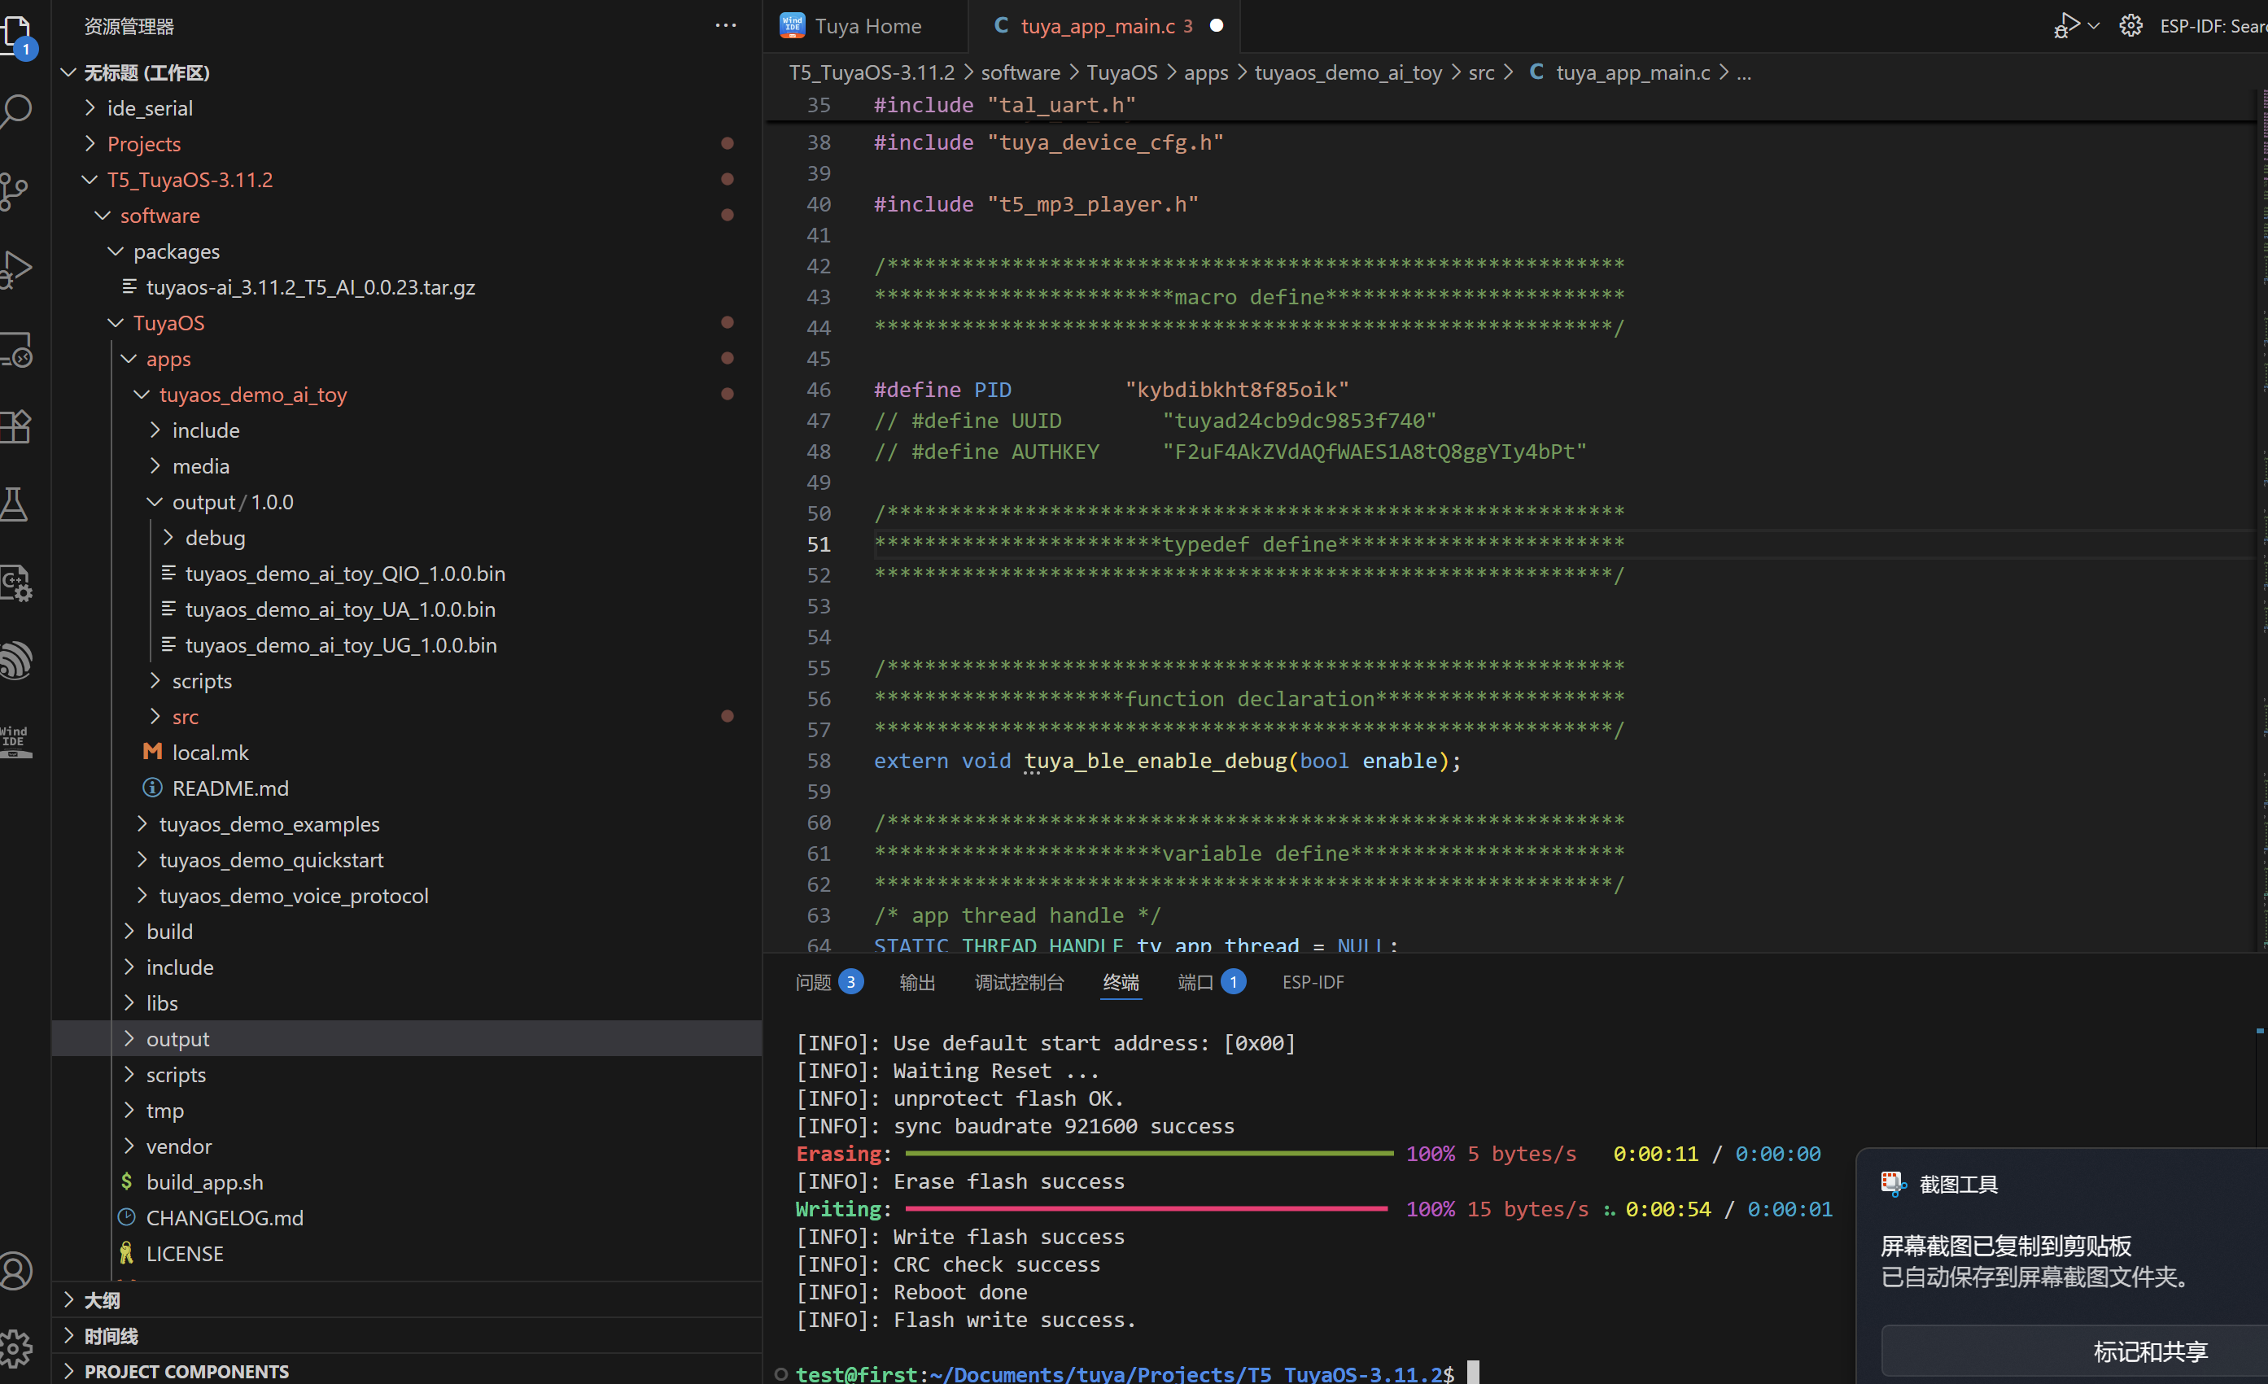
Task: Open Manage gear icon at bottom left
Action: coord(15,1348)
